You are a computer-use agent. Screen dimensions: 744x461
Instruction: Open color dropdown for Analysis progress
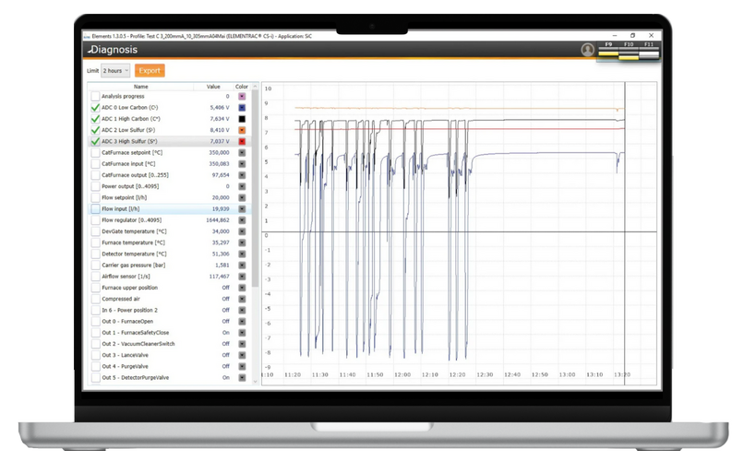242,96
